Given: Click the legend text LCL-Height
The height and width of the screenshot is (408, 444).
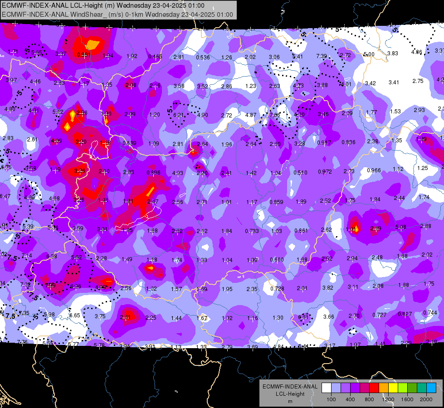Looking at the screenshot, I should (290, 394).
